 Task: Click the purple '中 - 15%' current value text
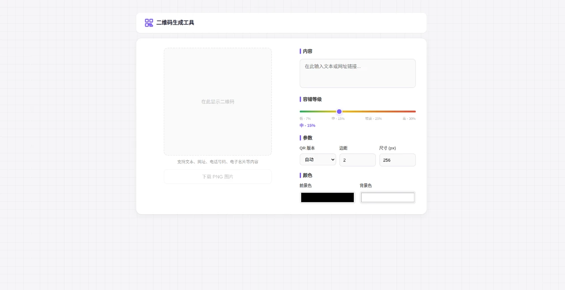pos(307,126)
